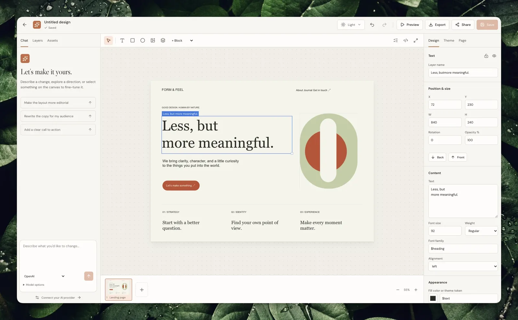Bring layer to Front

pos(457,157)
